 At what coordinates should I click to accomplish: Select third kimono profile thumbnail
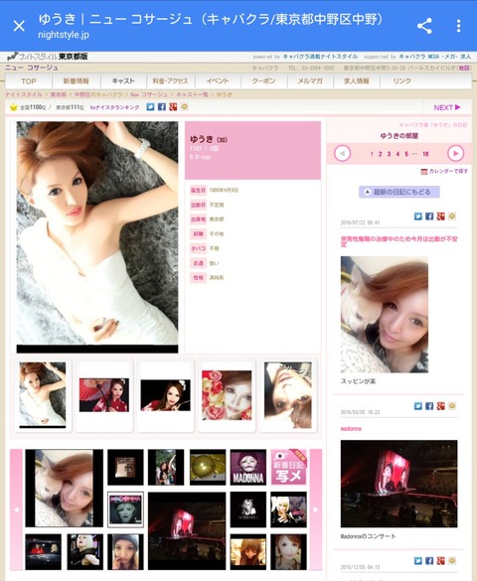pos(165,395)
